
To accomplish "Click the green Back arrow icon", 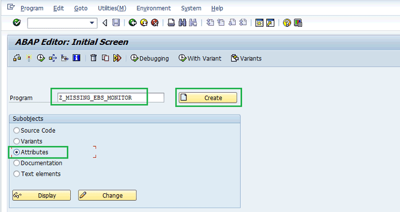I will [x=133, y=23].
